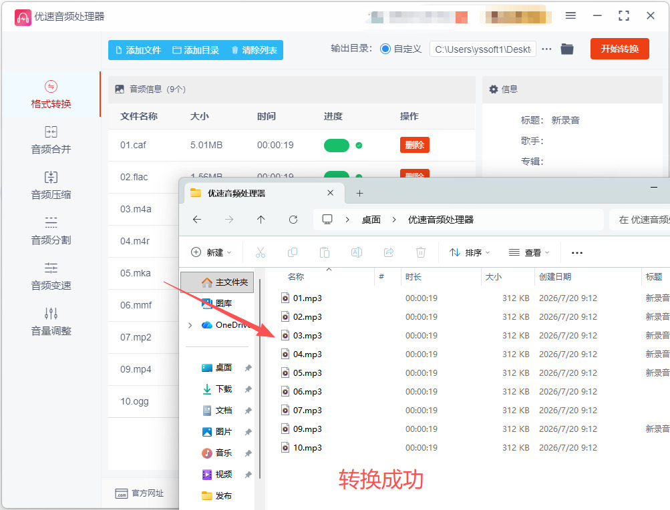Open the 音频分割 audio split tool
Image resolution: width=670 pixels, height=510 pixels.
tap(51, 231)
